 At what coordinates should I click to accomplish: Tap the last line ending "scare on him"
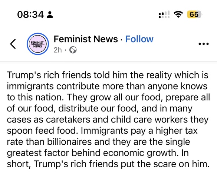tap(108, 164)
